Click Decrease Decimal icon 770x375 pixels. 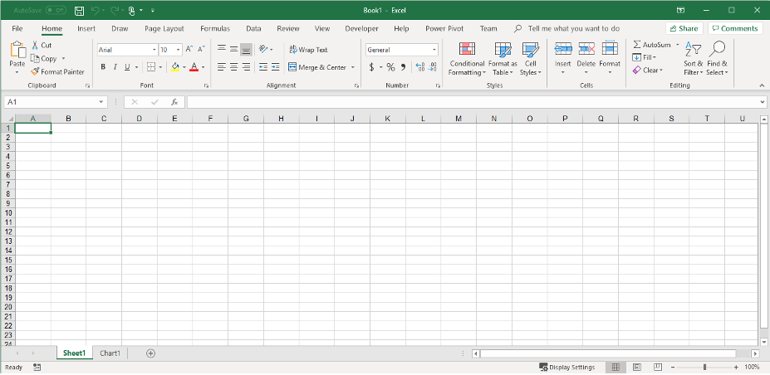click(432, 67)
